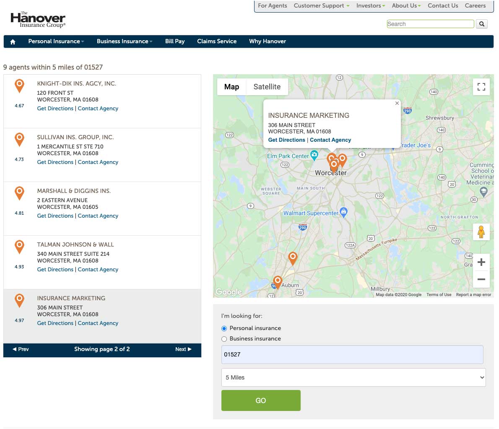Select 'SULLIVAN INS. GROUP, INC.' agency name
Viewport: 499px width, 429px height.
click(75, 138)
